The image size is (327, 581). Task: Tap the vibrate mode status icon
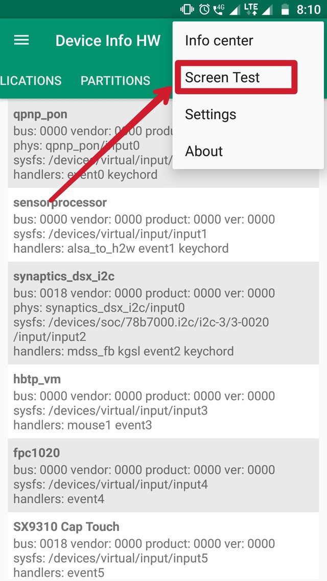pos(186,9)
